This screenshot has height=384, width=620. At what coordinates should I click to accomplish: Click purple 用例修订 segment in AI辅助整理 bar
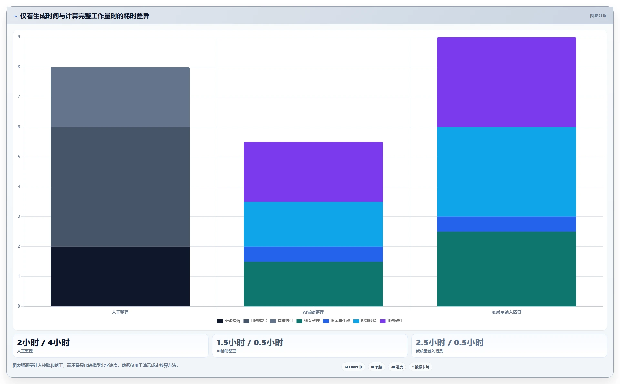pyautogui.click(x=313, y=172)
